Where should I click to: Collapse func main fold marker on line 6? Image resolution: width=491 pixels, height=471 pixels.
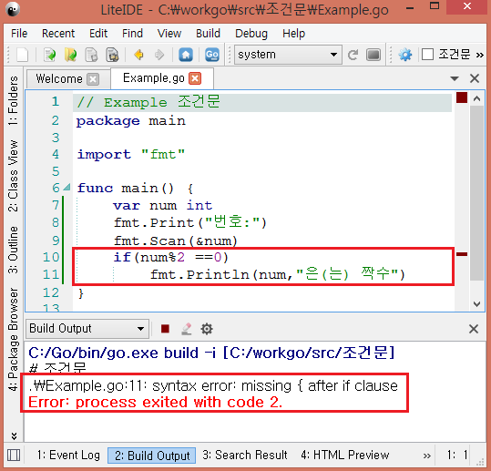click(66, 188)
